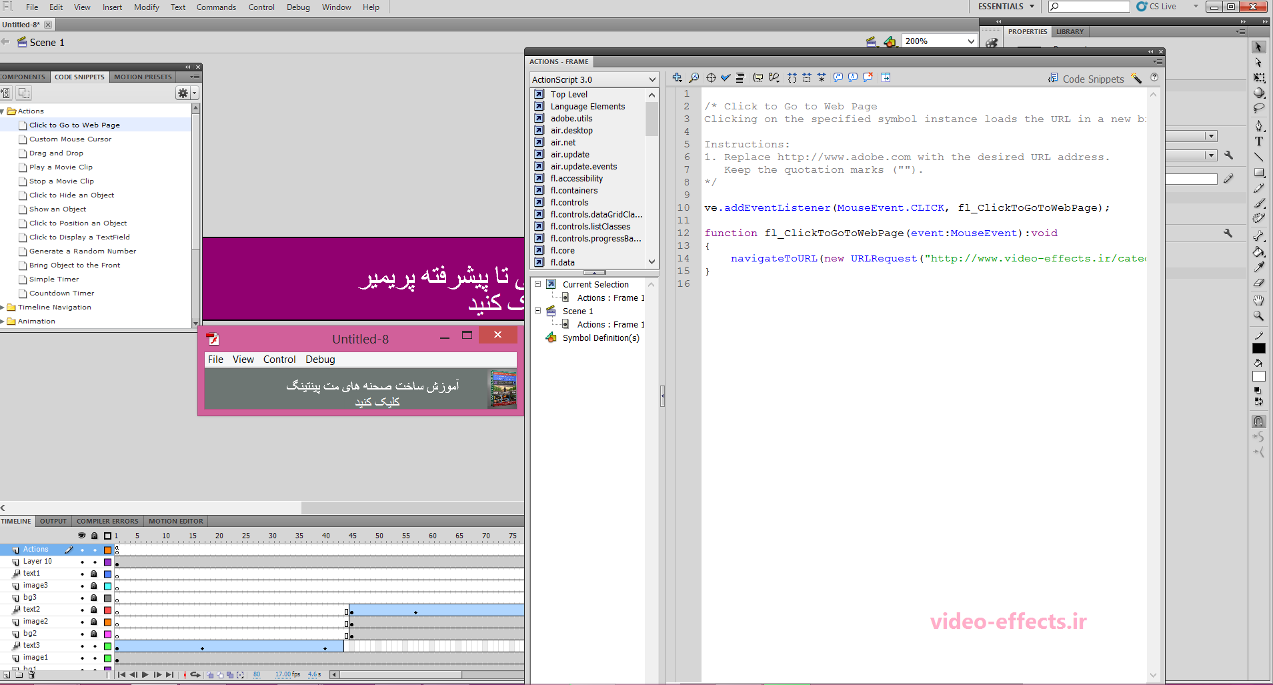Unlock the text1 layer
Image resolution: width=1273 pixels, height=685 pixels.
(94, 574)
